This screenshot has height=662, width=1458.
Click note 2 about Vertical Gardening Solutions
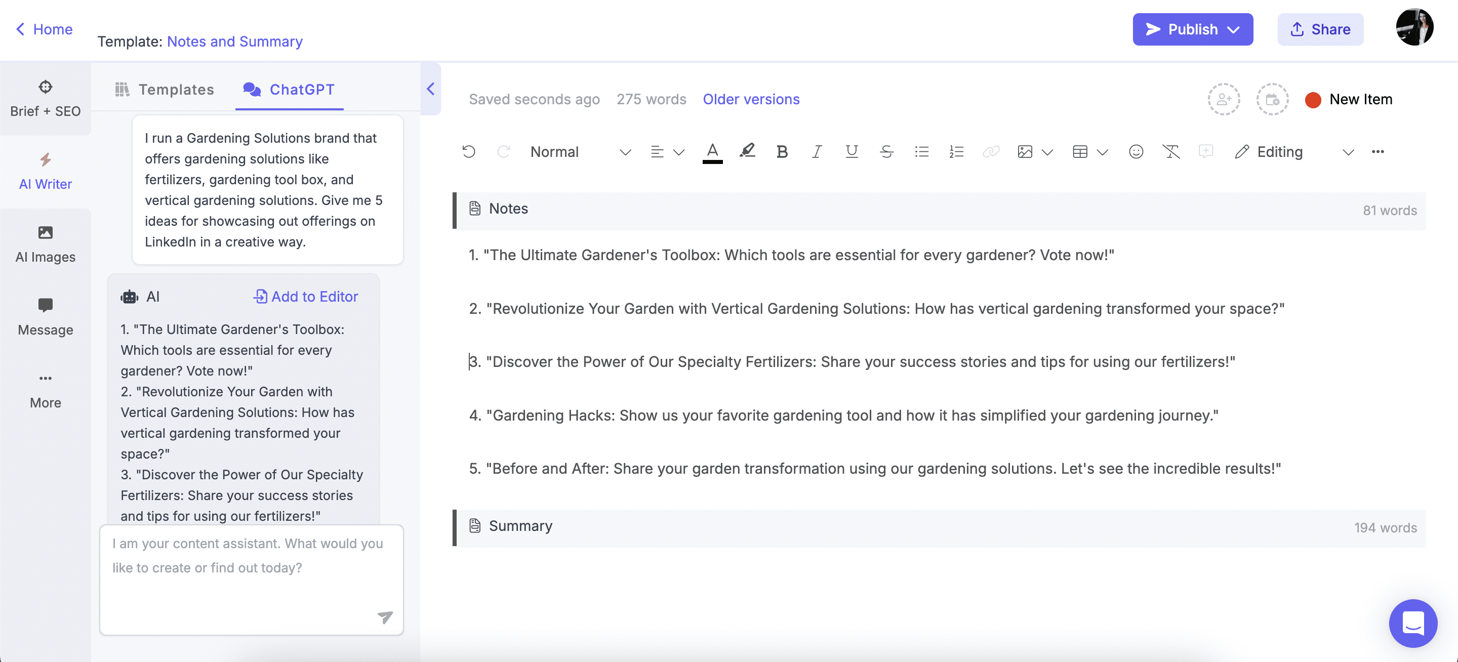(877, 309)
